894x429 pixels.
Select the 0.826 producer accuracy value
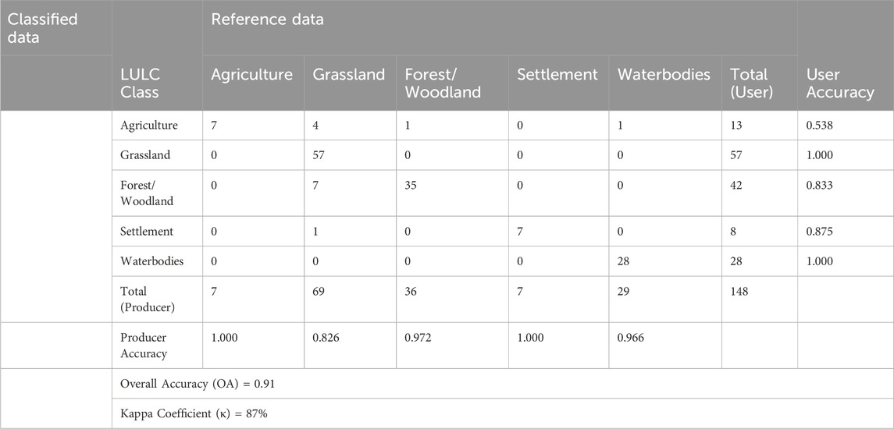click(326, 338)
